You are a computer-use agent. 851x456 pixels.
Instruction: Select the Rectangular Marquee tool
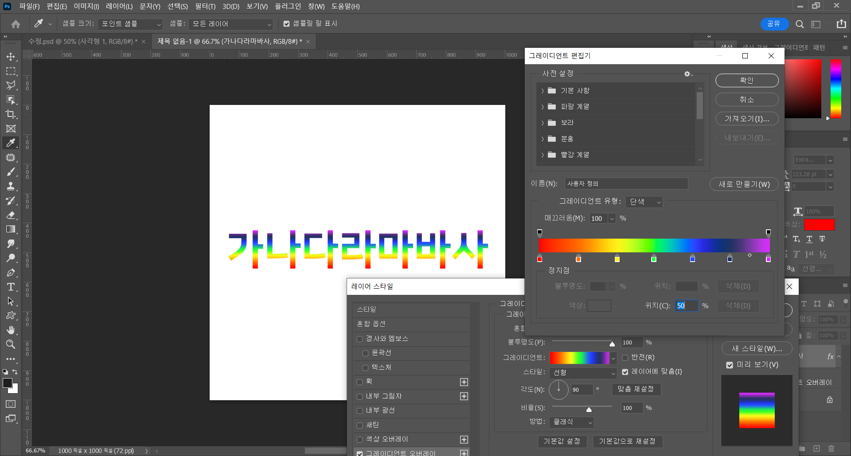pos(11,71)
